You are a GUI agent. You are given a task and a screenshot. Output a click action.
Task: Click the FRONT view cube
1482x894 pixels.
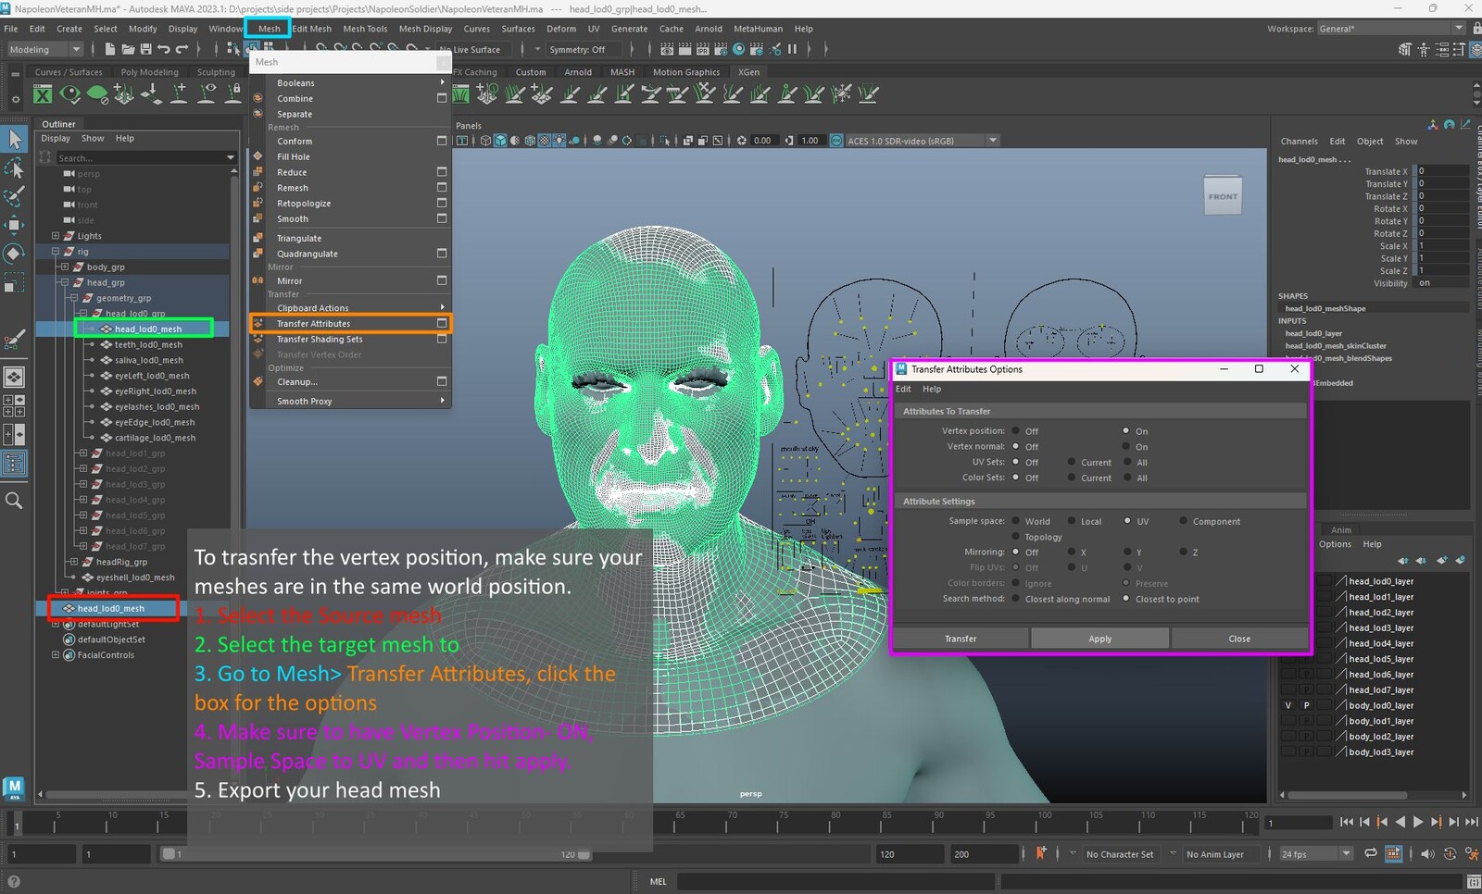(x=1222, y=196)
